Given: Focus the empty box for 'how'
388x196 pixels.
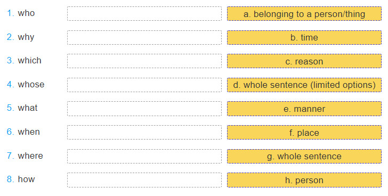Looking at the screenshot, I should click(144, 180).
